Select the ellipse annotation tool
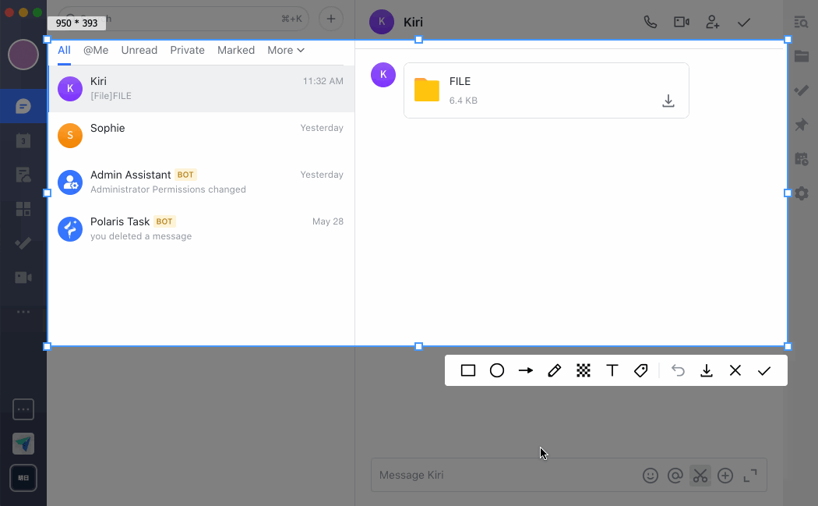818x506 pixels. click(497, 371)
